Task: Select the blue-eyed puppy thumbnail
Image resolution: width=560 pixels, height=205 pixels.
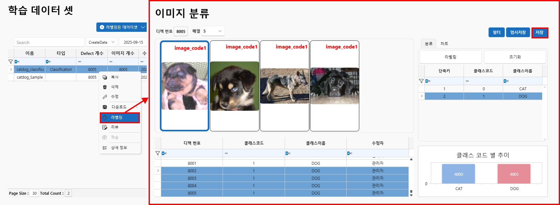Action: pyautogui.click(x=235, y=86)
